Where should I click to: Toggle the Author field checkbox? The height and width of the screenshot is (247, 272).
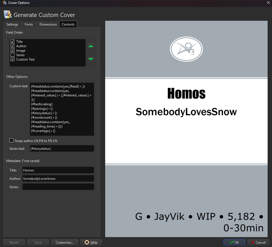point(13,46)
